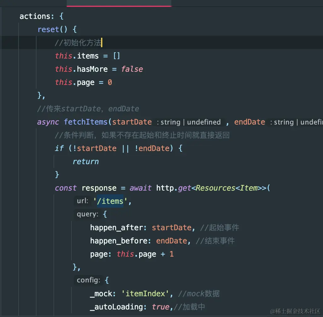The image size is (323, 317).
Task: Click 'hasMore' property in the assignment
Action: [x=92, y=69]
